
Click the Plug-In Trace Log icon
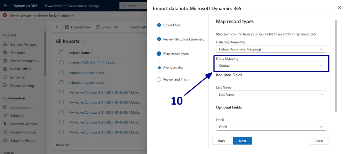tap(5, 132)
